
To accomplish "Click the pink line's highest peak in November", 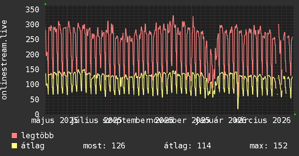I will tap(173, 16).
